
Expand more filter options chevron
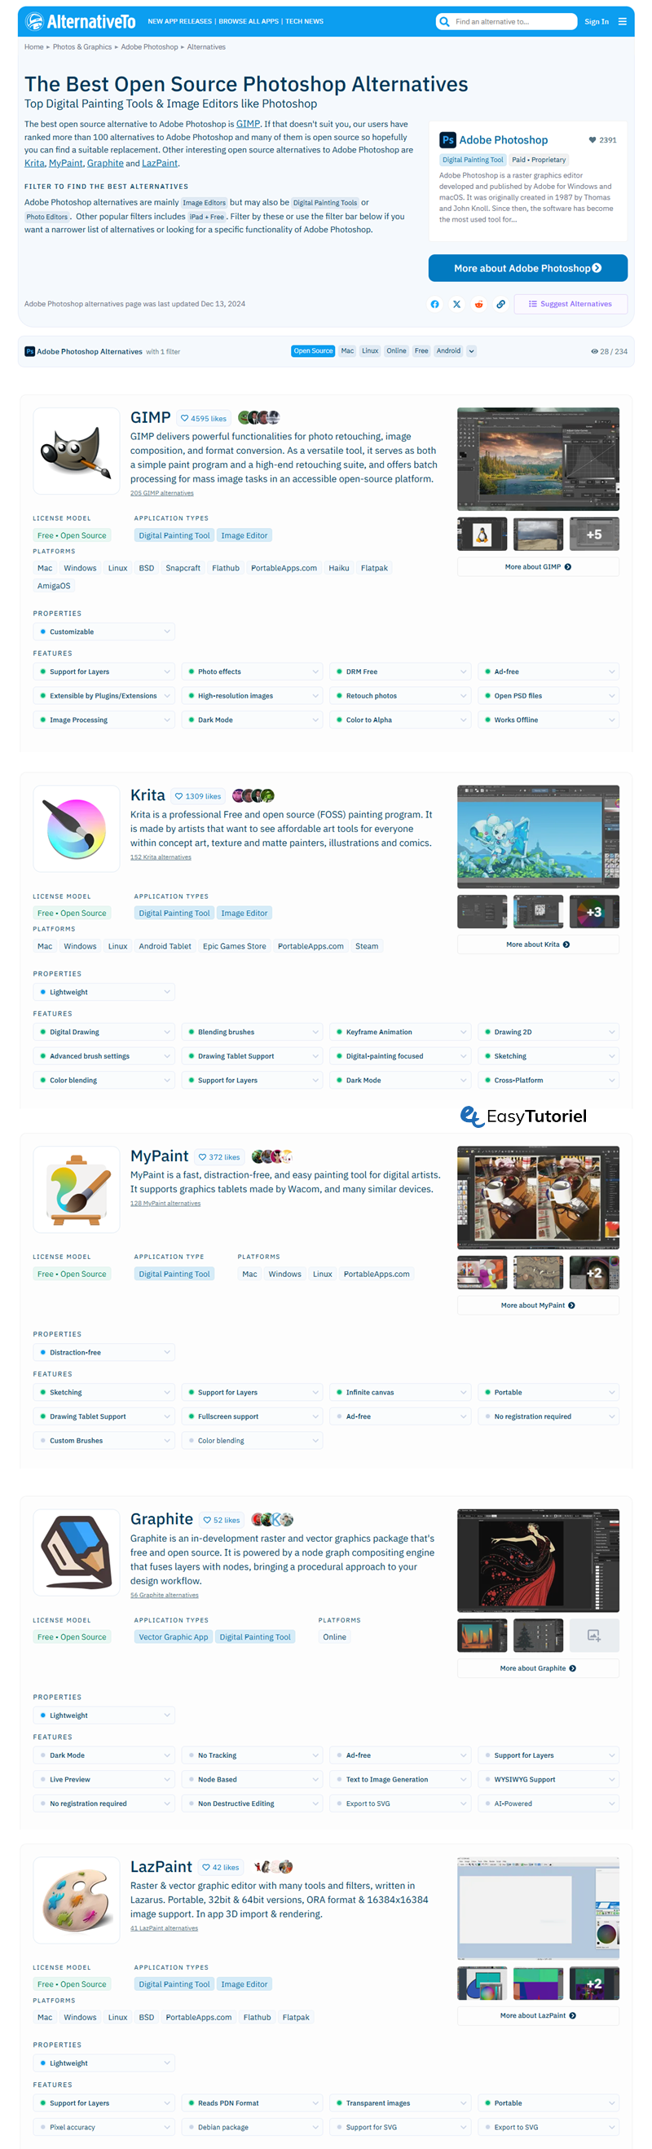click(x=471, y=351)
